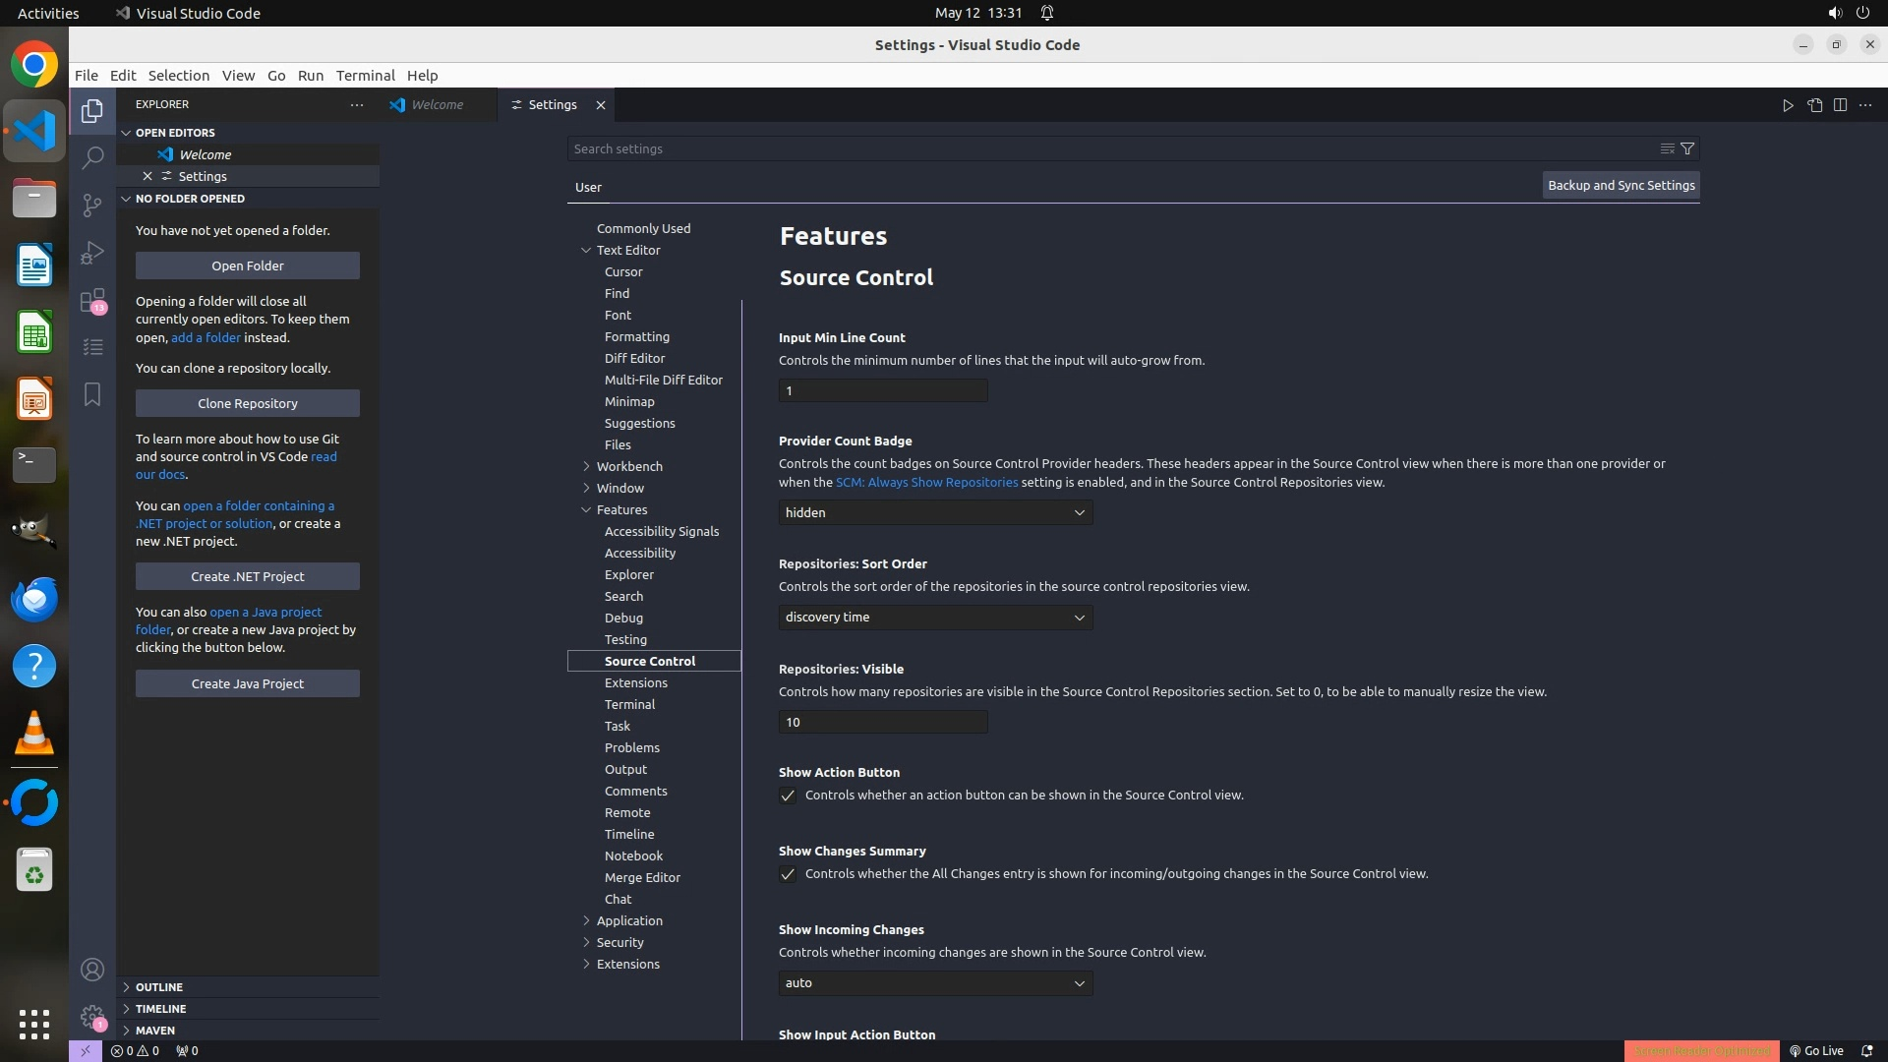The width and height of the screenshot is (1888, 1062).
Task: Toggle the Show Changes Summary checkbox
Action: [788, 874]
